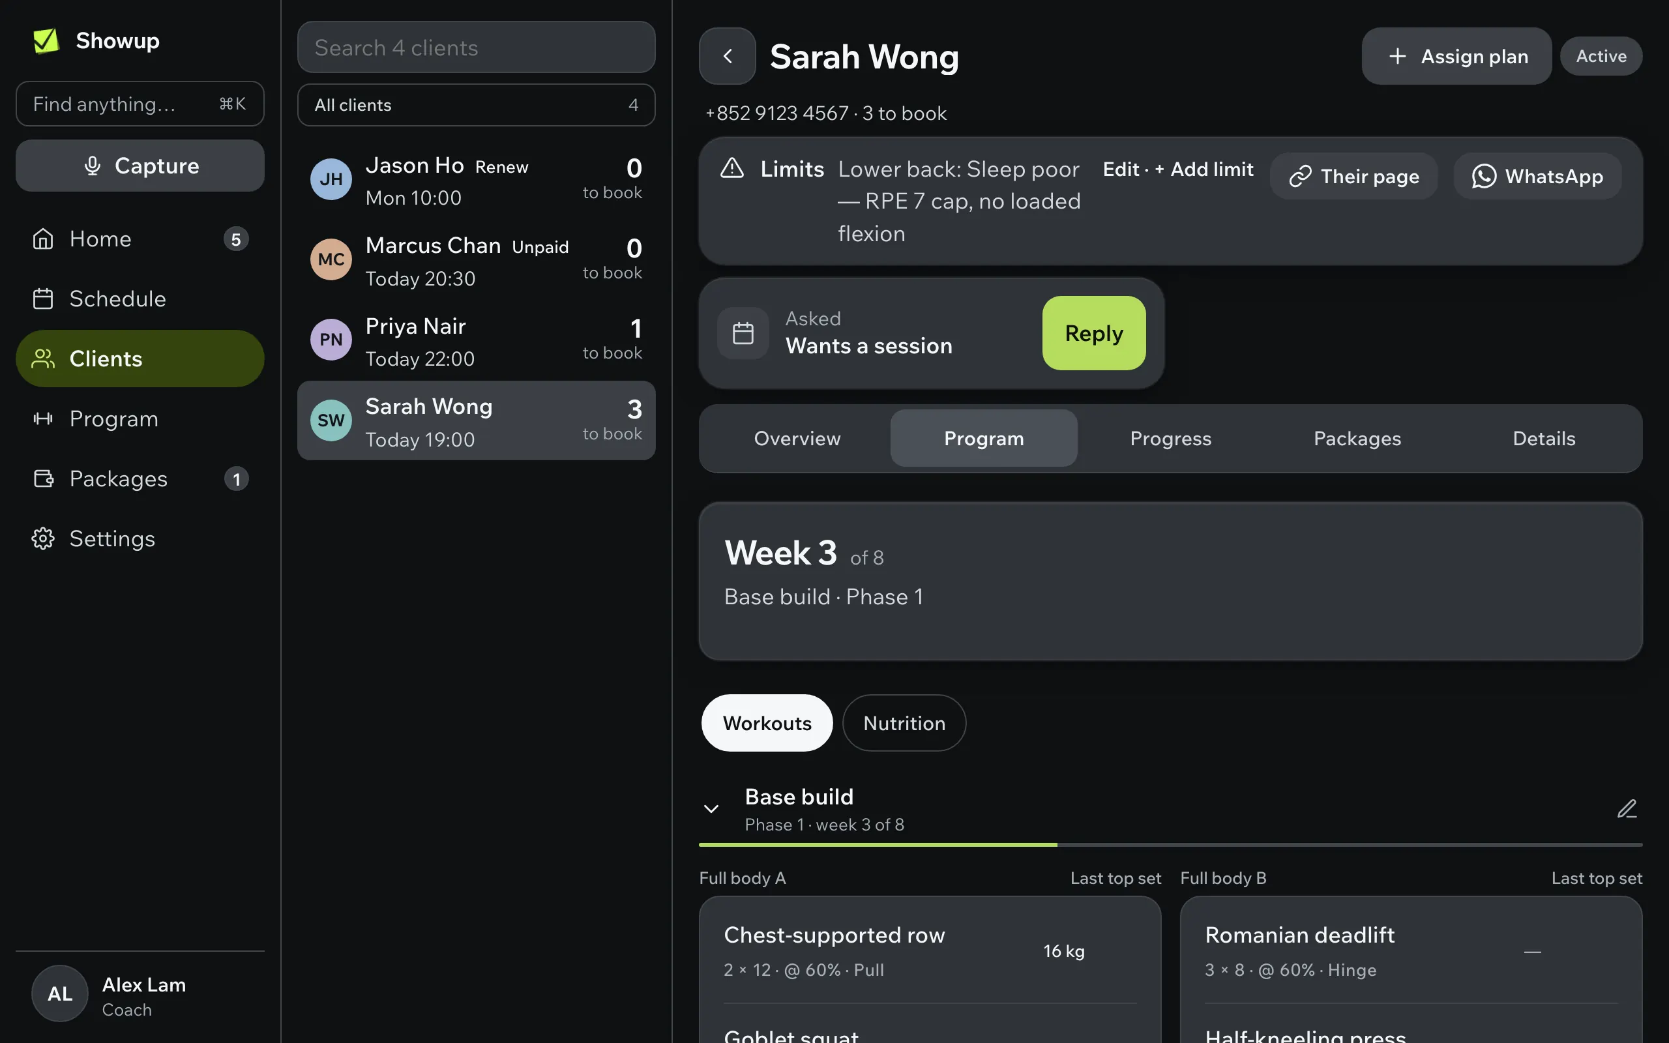Click the Week 3 of 8 card
1669x1043 pixels.
(x=1170, y=581)
